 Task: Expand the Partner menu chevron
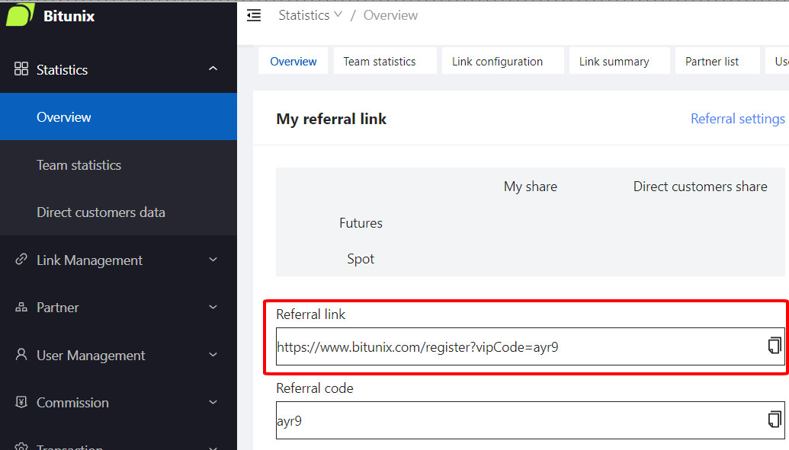click(213, 308)
